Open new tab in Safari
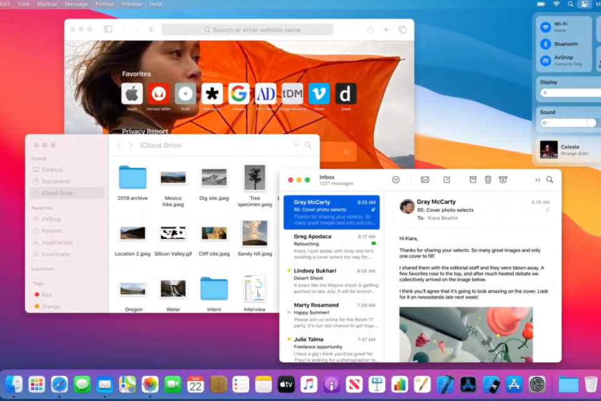The width and height of the screenshot is (601, 401). coord(386,29)
